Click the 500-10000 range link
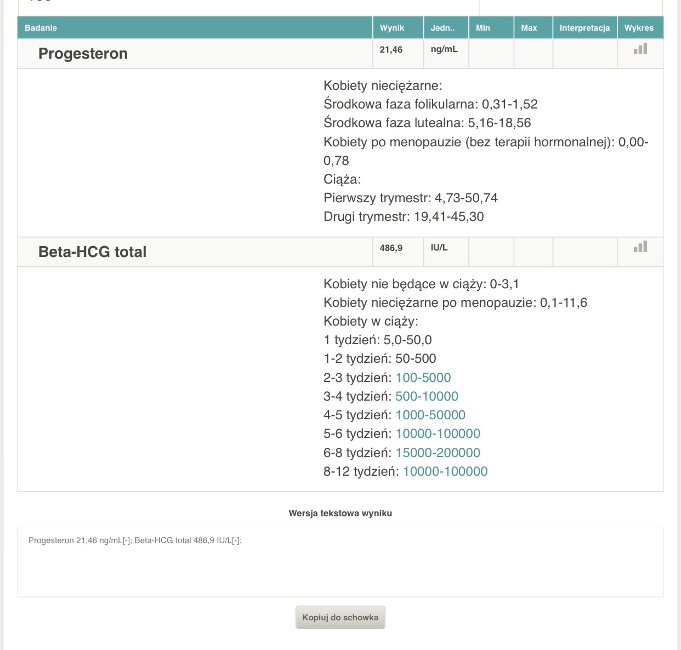This screenshot has height=650, width=681. click(x=427, y=396)
